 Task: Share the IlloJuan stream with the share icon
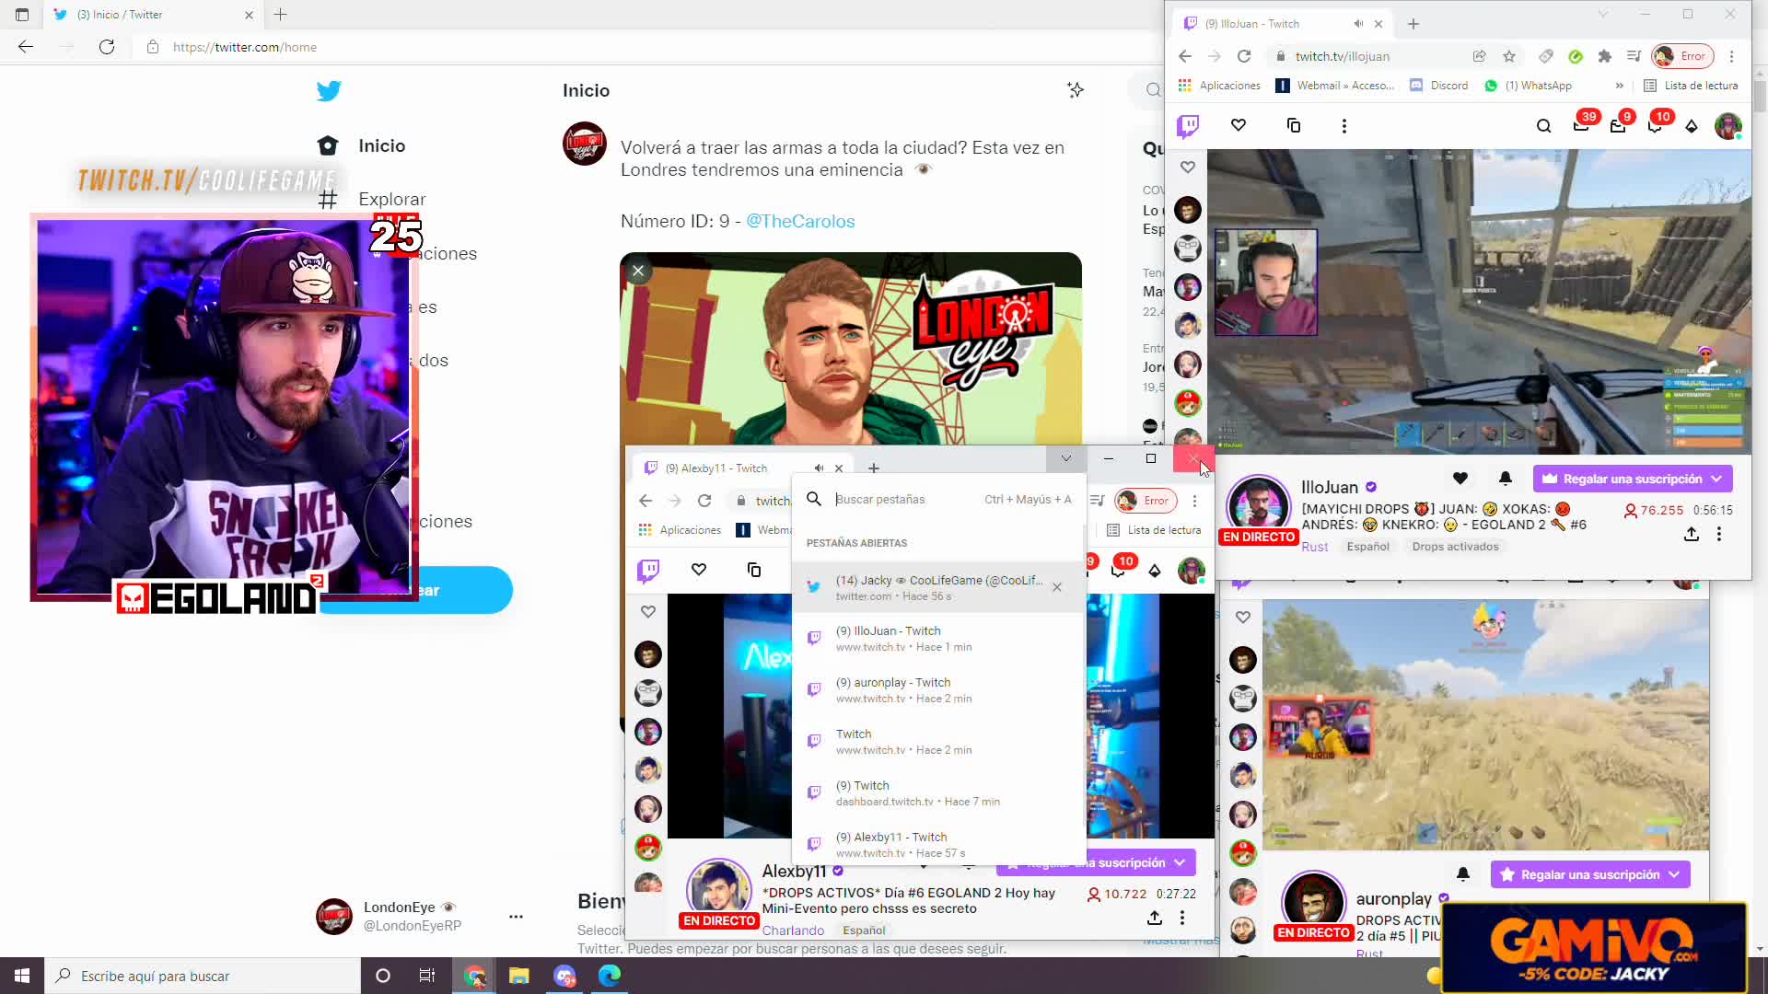(1692, 534)
